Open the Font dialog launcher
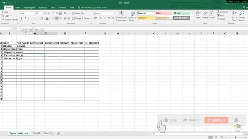248x139 pixels. (50, 23)
